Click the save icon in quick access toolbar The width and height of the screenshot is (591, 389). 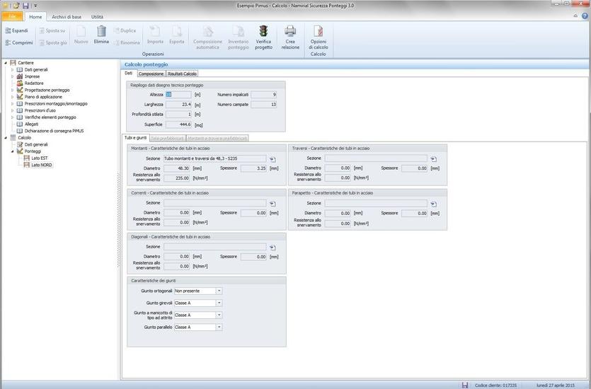point(25,6)
